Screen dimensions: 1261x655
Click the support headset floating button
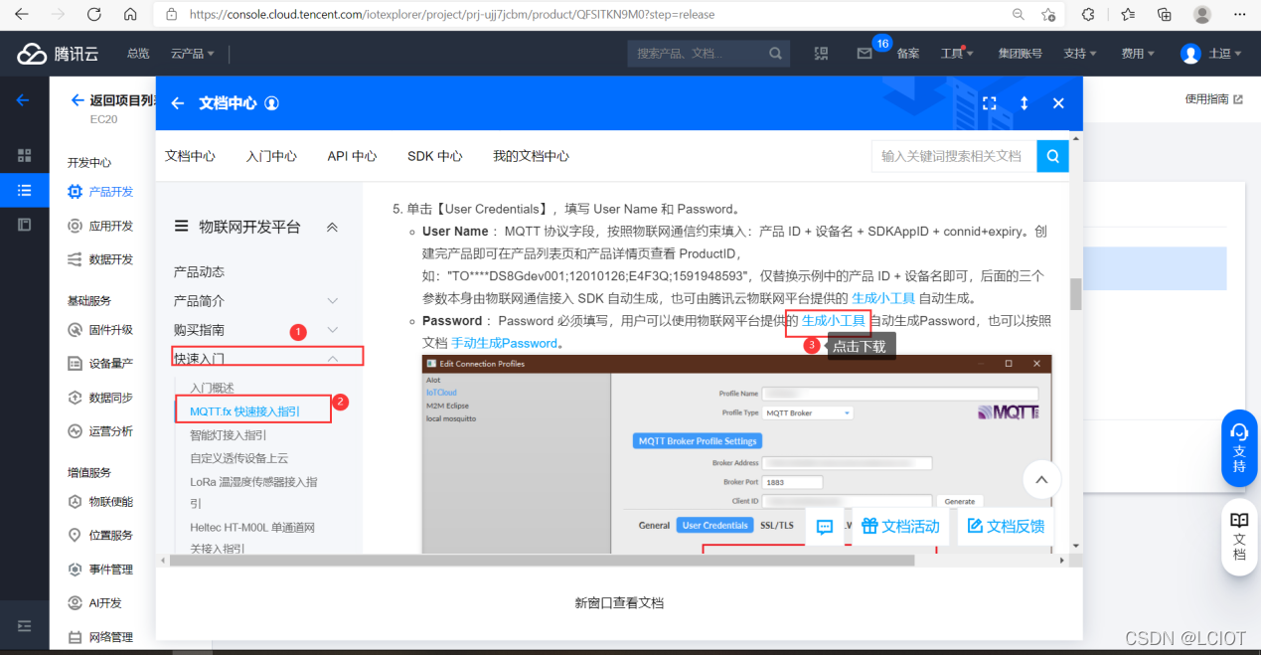click(x=1239, y=448)
